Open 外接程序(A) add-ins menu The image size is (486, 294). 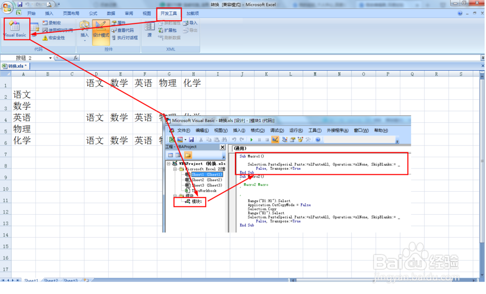pyautogui.click(x=338, y=130)
